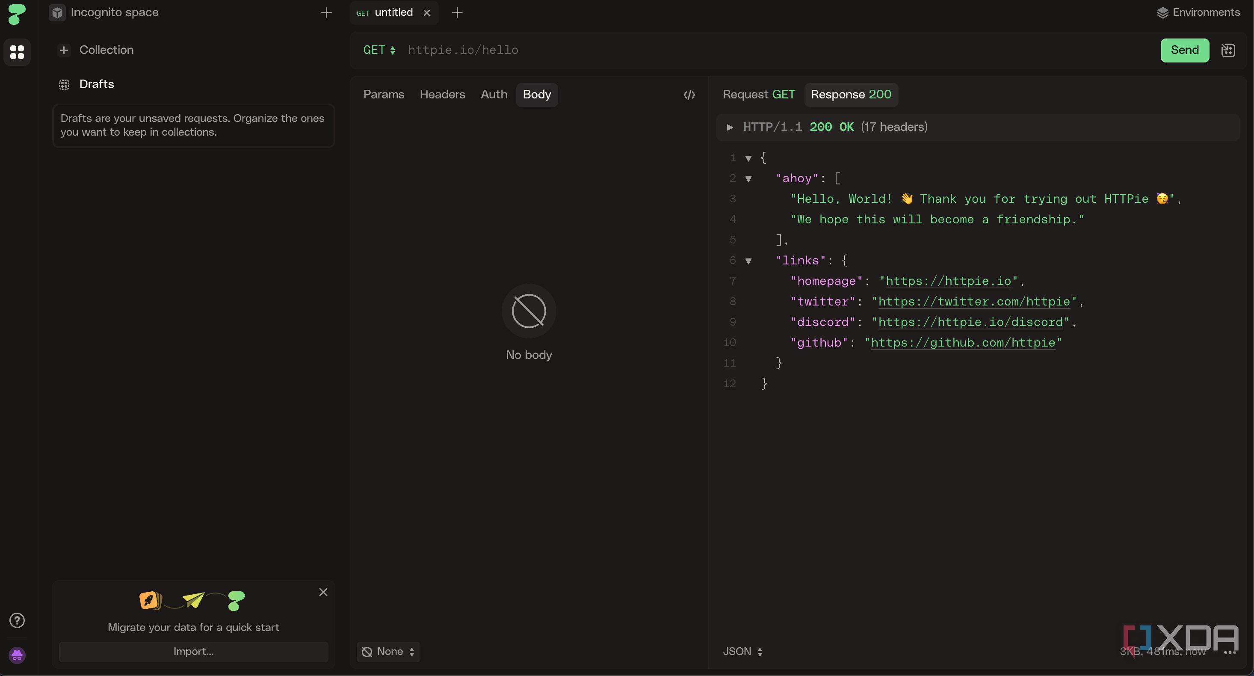Image resolution: width=1254 pixels, height=676 pixels.
Task: Select the Body tab
Action: (x=537, y=95)
